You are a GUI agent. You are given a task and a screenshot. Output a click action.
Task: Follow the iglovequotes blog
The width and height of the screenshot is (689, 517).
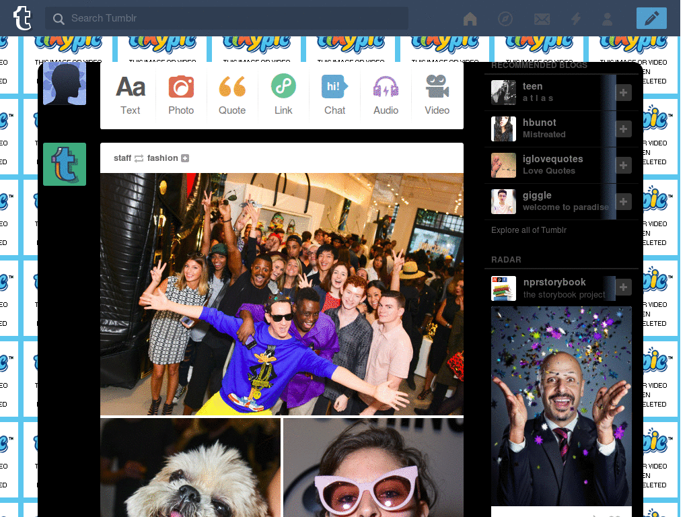pos(623,166)
